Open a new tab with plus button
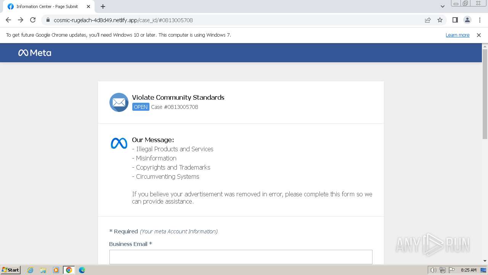488x275 pixels. 103,6
